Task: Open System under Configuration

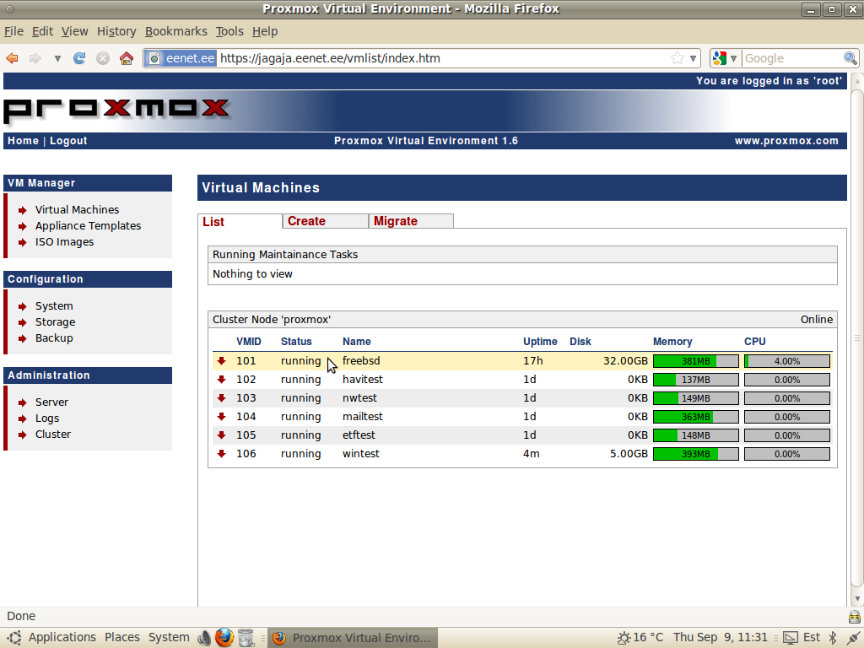Action: coord(54,305)
